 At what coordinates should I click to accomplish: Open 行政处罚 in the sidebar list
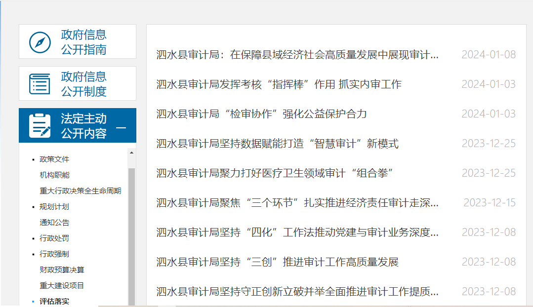pyautogui.click(x=54, y=238)
